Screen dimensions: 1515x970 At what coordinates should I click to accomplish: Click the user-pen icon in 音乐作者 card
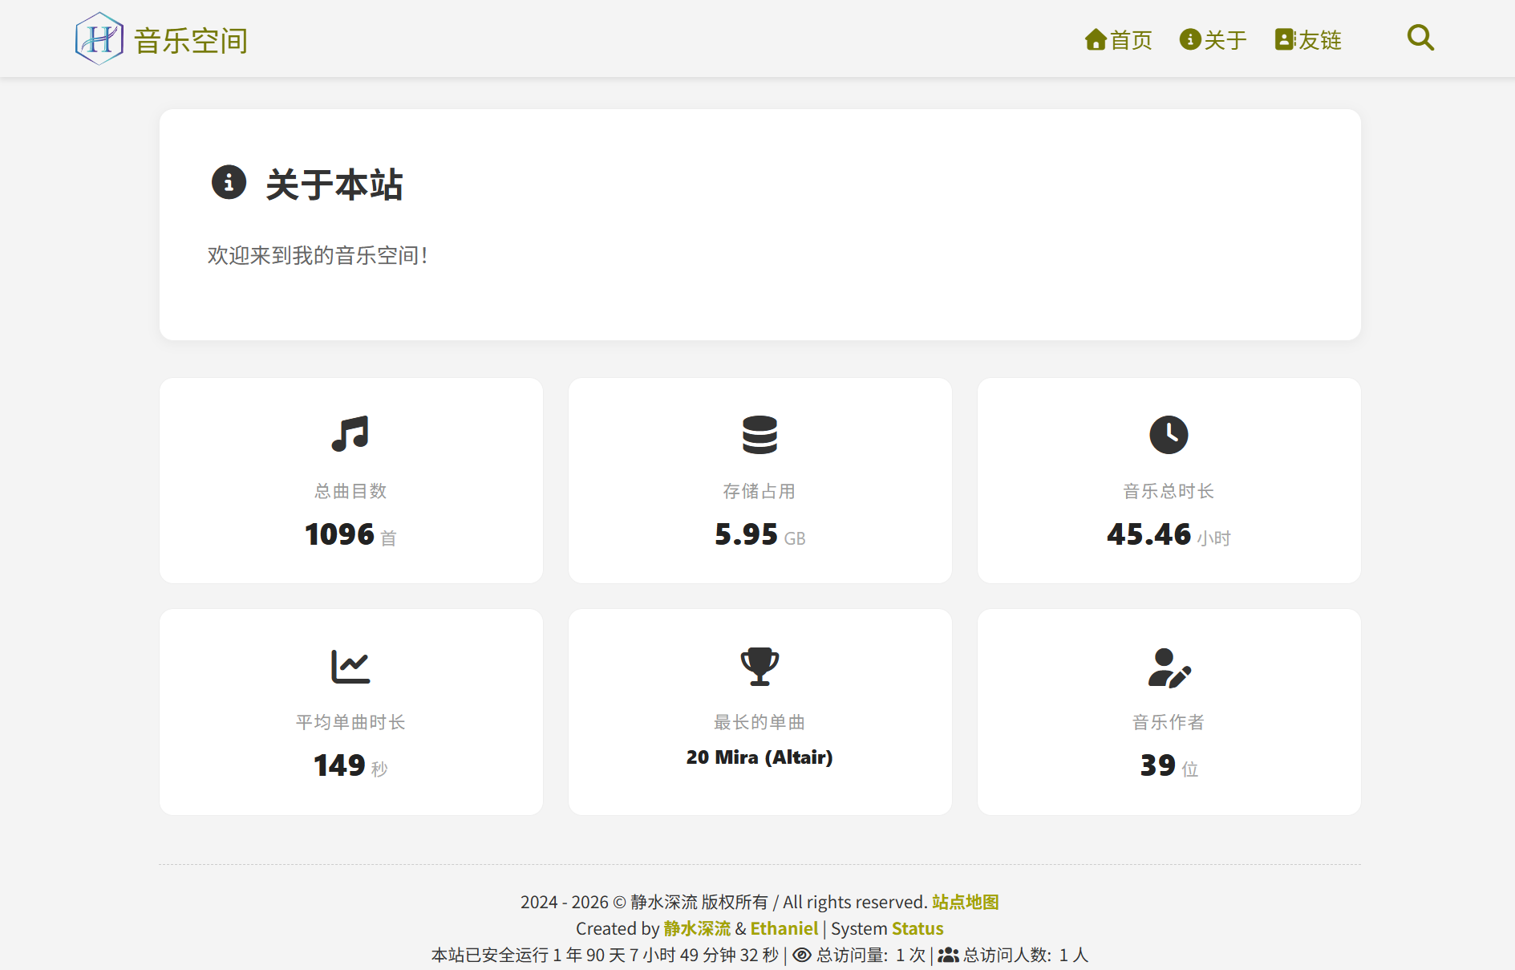[x=1169, y=668]
